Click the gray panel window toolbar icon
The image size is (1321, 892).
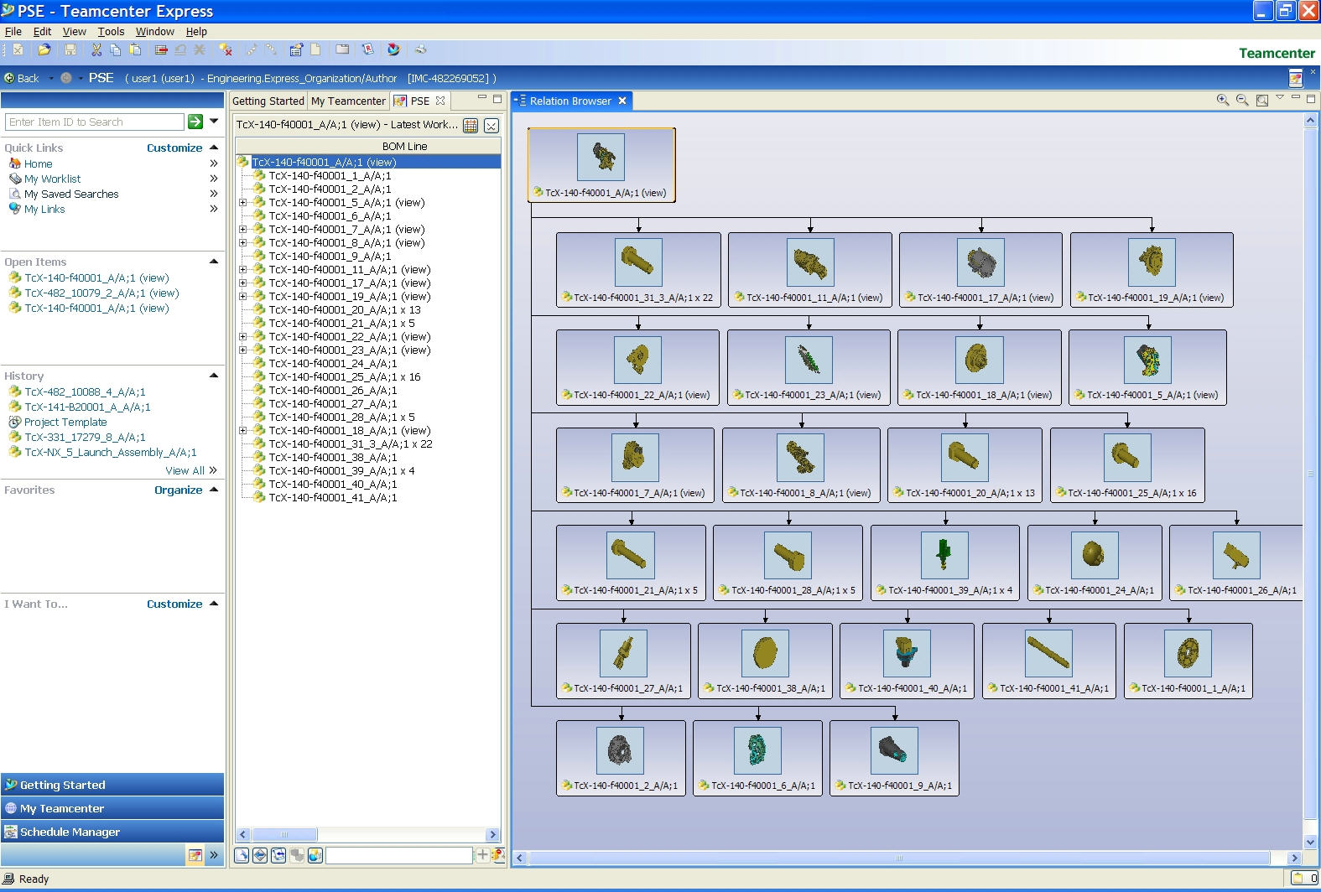pyautogui.click(x=342, y=49)
